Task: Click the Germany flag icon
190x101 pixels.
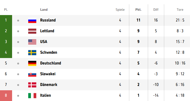Action: click(32, 63)
